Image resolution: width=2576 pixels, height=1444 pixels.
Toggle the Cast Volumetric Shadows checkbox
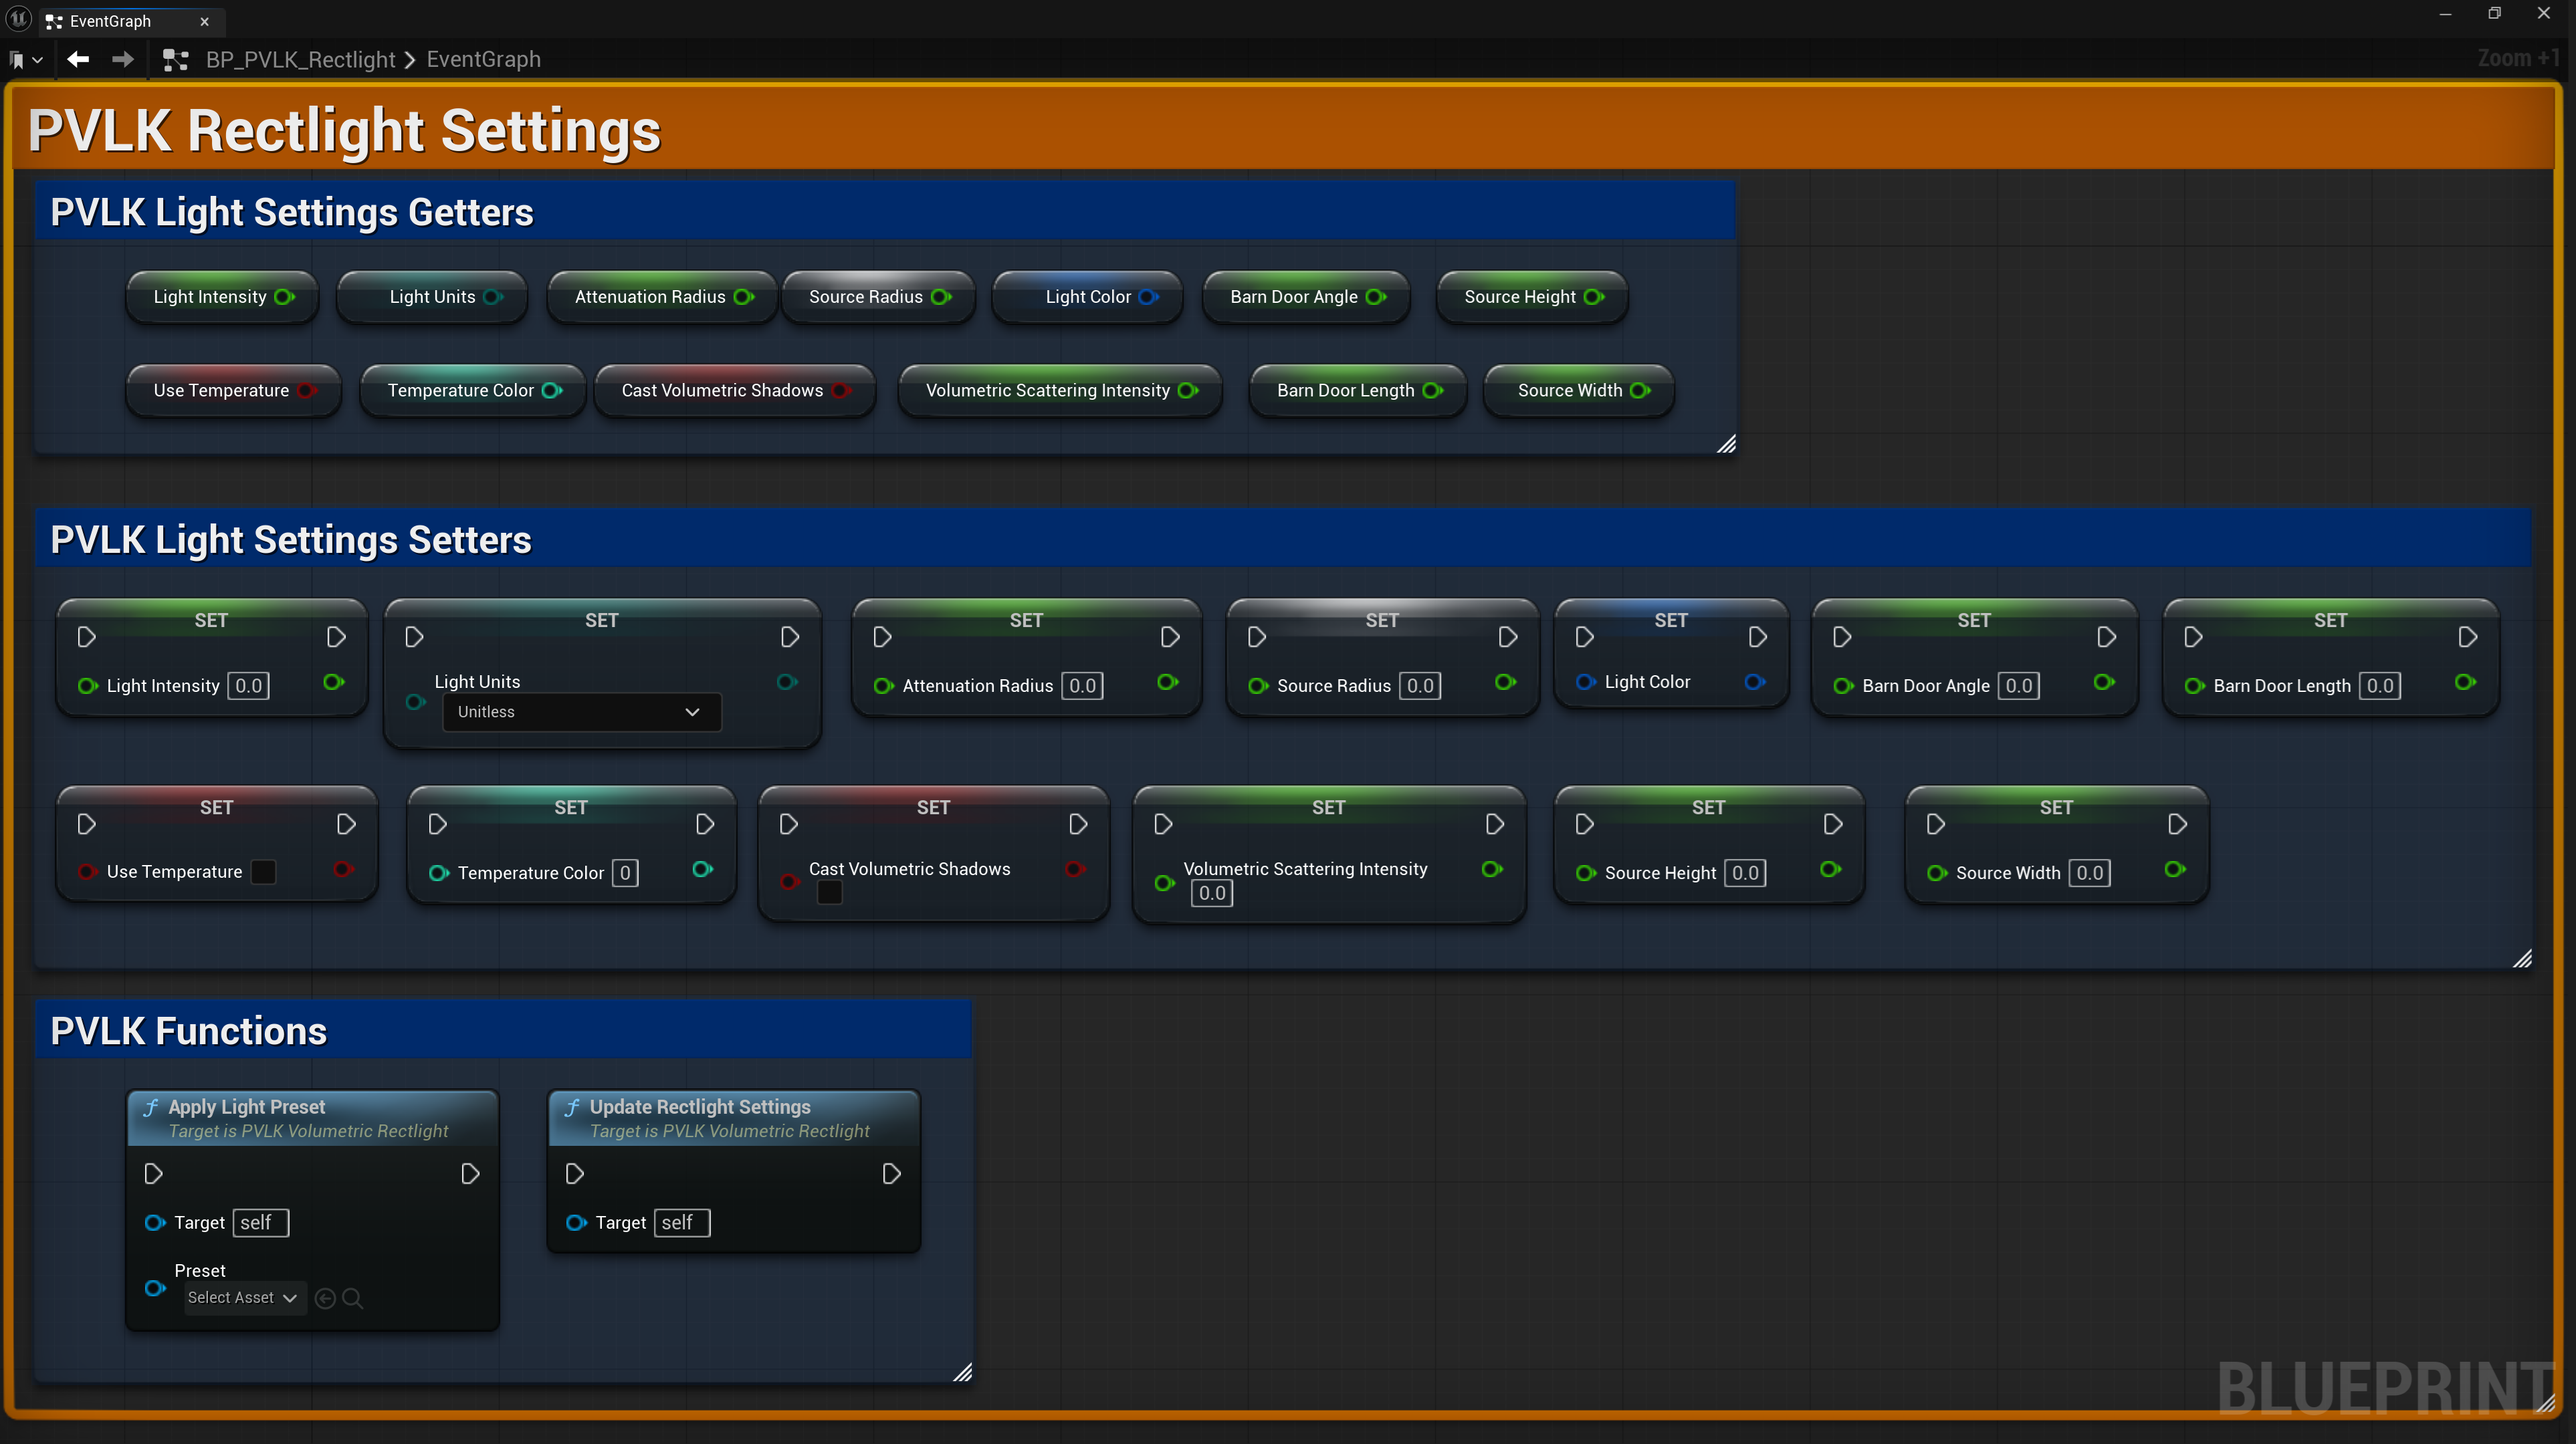click(x=829, y=893)
